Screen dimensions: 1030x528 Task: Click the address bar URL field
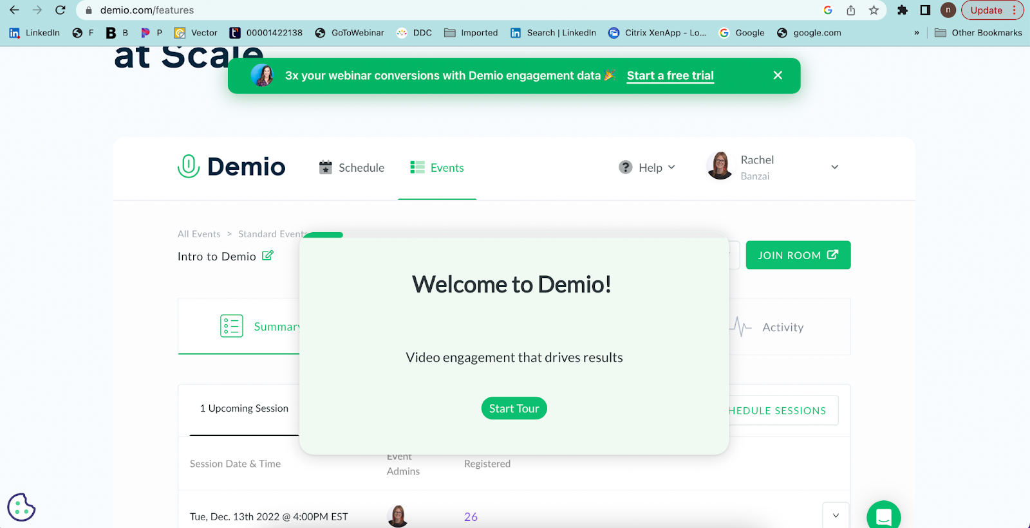[451, 10]
